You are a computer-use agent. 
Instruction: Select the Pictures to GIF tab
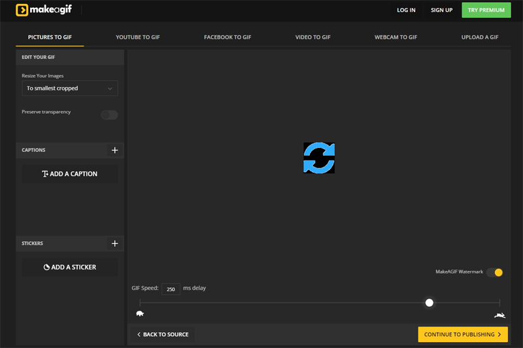coord(50,37)
